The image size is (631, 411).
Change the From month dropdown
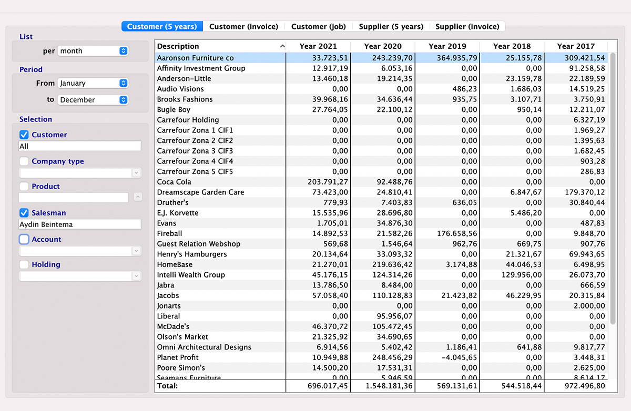[x=93, y=83]
